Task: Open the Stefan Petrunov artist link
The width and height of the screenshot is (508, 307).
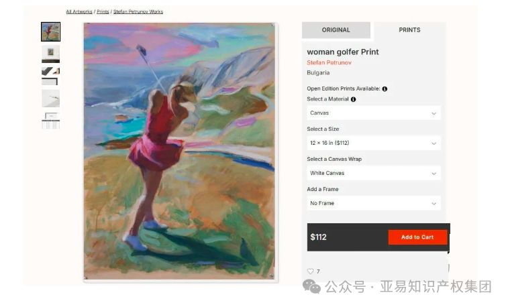Action: [329, 62]
